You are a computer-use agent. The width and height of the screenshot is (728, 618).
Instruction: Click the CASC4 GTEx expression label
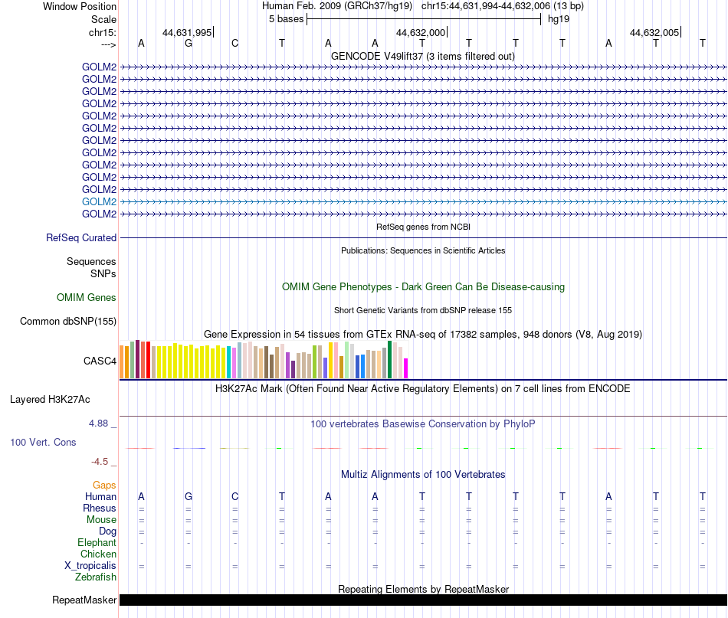coord(100,361)
